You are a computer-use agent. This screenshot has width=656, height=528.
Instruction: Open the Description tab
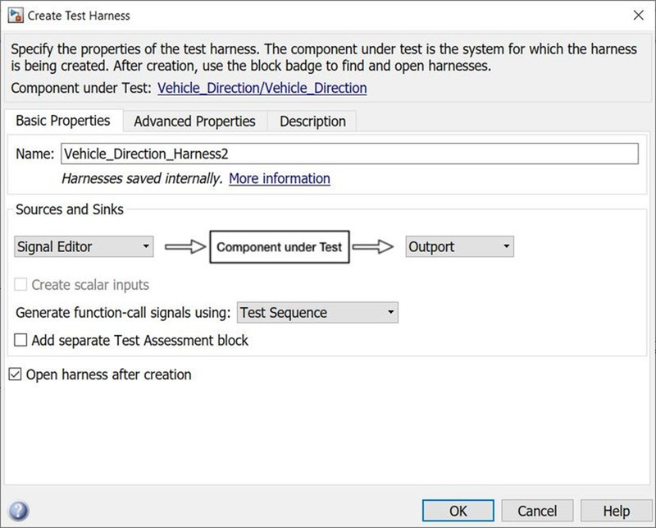click(312, 121)
